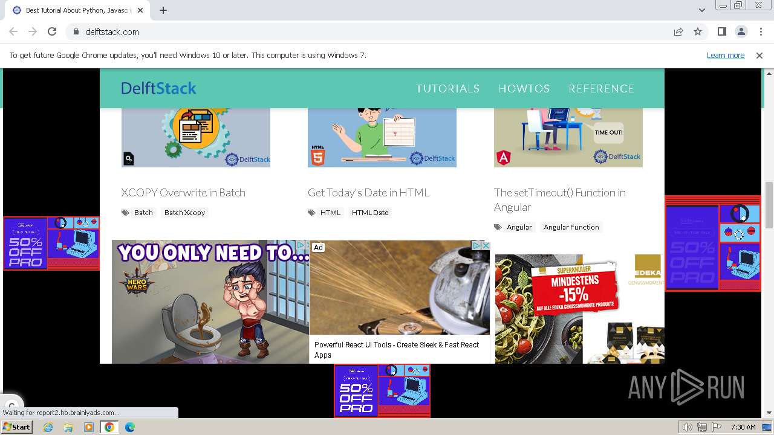Launch Internet Explorer from taskbar
This screenshot has height=435, width=774.
48,427
